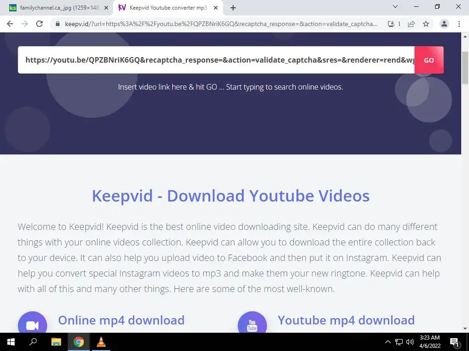Click the browser back arrow
Screen dimensions: 469x351
[10, 24]
